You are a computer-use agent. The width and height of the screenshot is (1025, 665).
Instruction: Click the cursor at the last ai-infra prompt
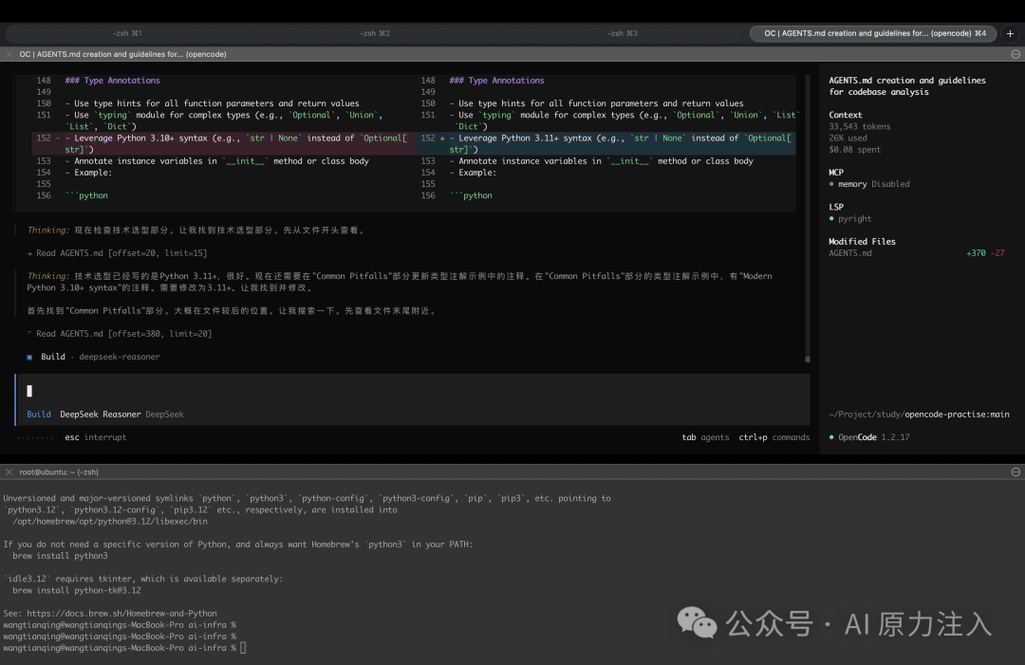pos(243,648)
